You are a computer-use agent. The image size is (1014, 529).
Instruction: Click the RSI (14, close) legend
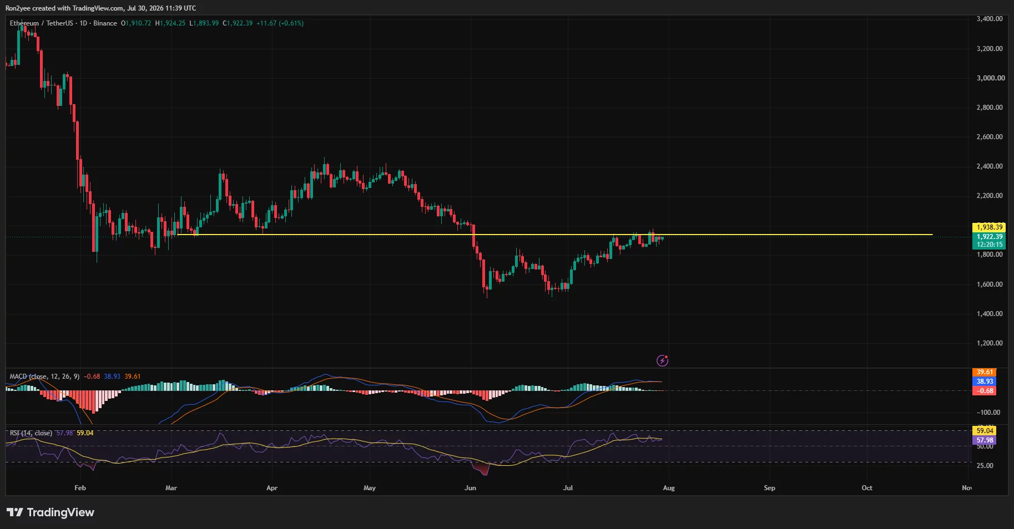(x=31, y=433)
